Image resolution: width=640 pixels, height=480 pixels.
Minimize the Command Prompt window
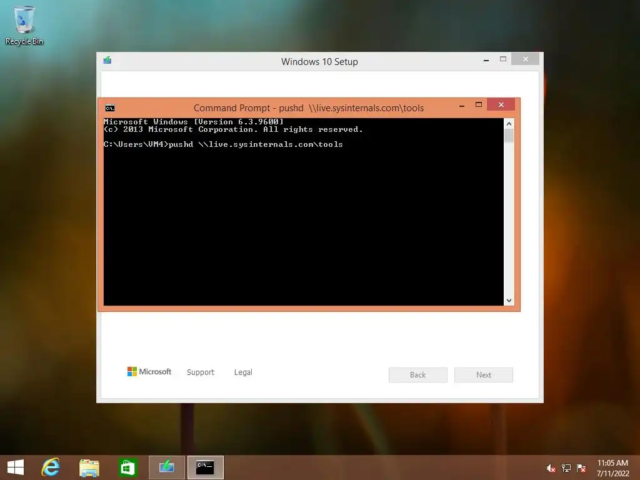(462, 105)
